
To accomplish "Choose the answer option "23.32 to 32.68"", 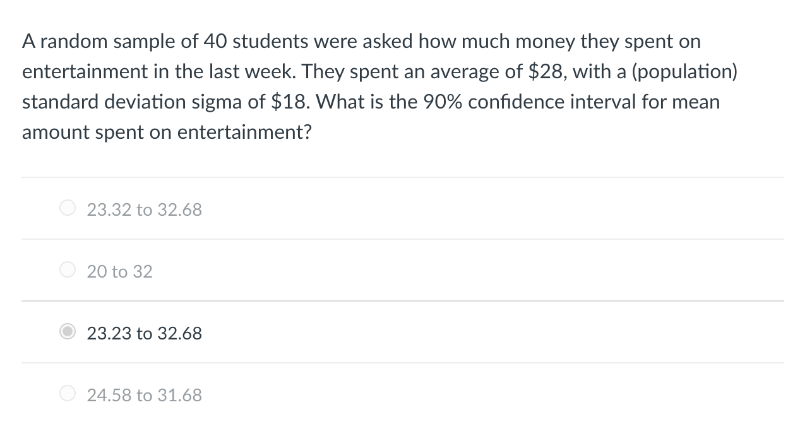I will coord(144,209).
